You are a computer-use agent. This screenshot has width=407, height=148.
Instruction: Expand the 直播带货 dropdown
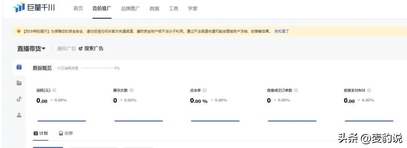(x=31, y=48)
